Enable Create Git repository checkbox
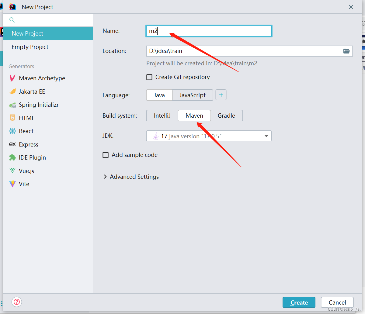This screenshot has width=365, height=314. 149,77
